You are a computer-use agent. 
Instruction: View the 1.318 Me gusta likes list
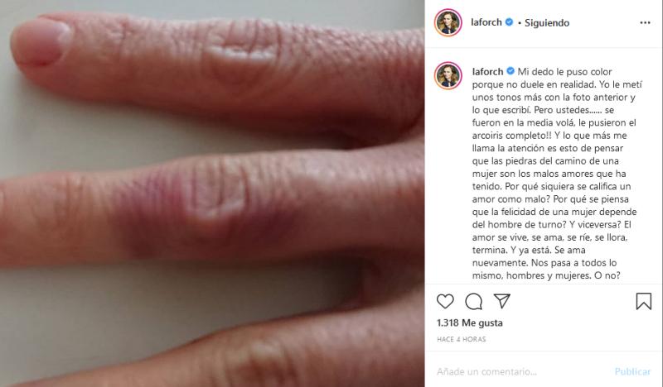click(470, 322)
